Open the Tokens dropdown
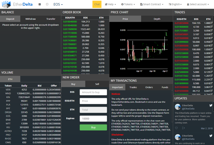Image resolution: width=214 pixels, height=145 pixels. click(x=128, y=4)
